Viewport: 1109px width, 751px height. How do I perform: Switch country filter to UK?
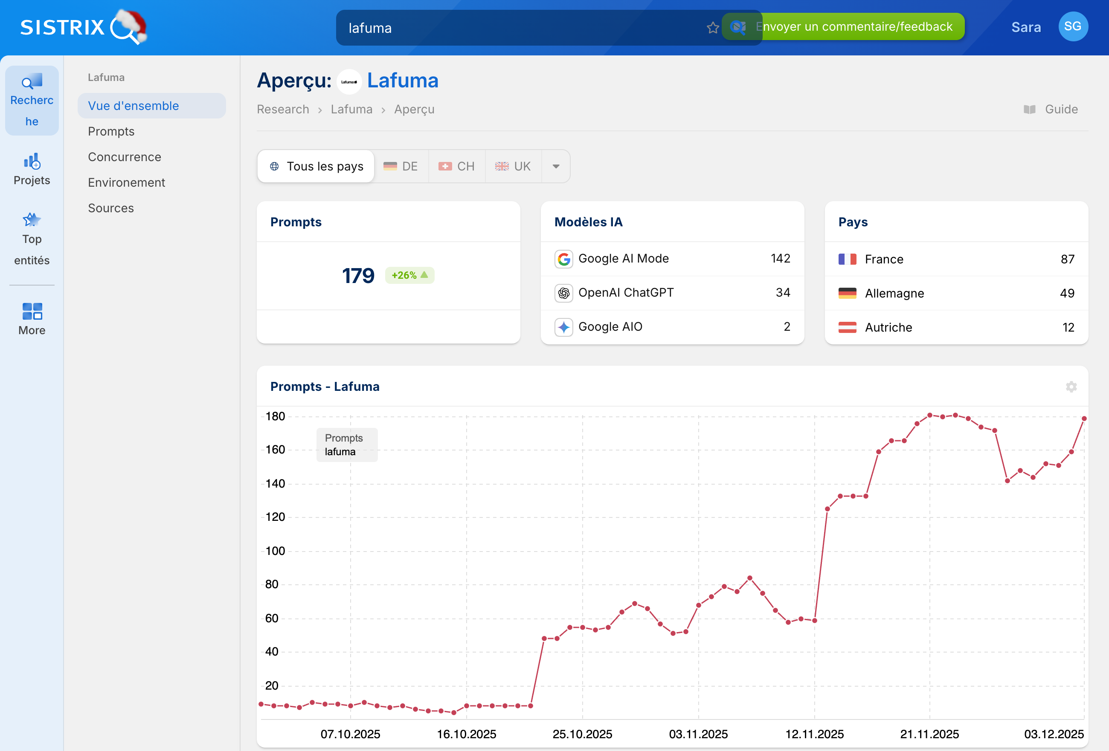[x=513, y=166]
